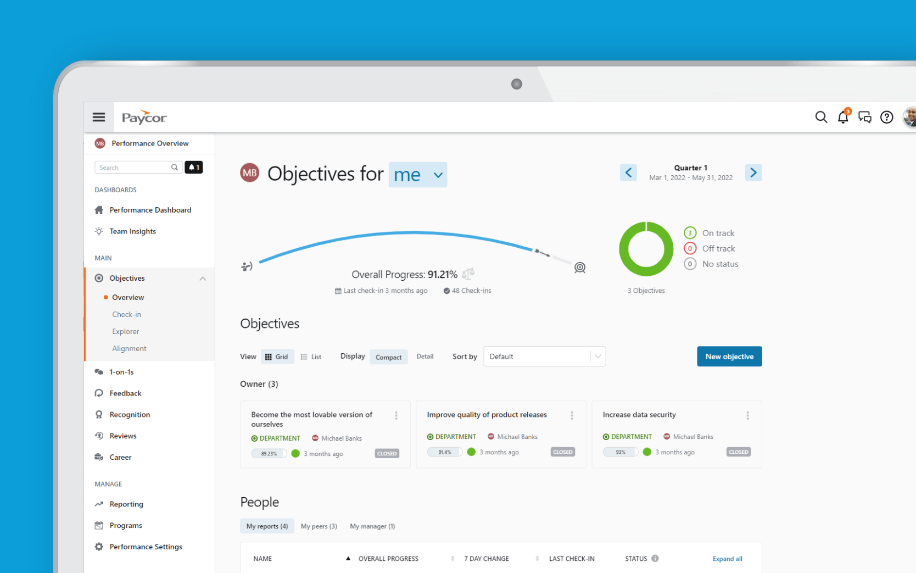Open options for 'Increase data security' card
Viewport: 916px width, 573px height.
click(x=747, y=415)
